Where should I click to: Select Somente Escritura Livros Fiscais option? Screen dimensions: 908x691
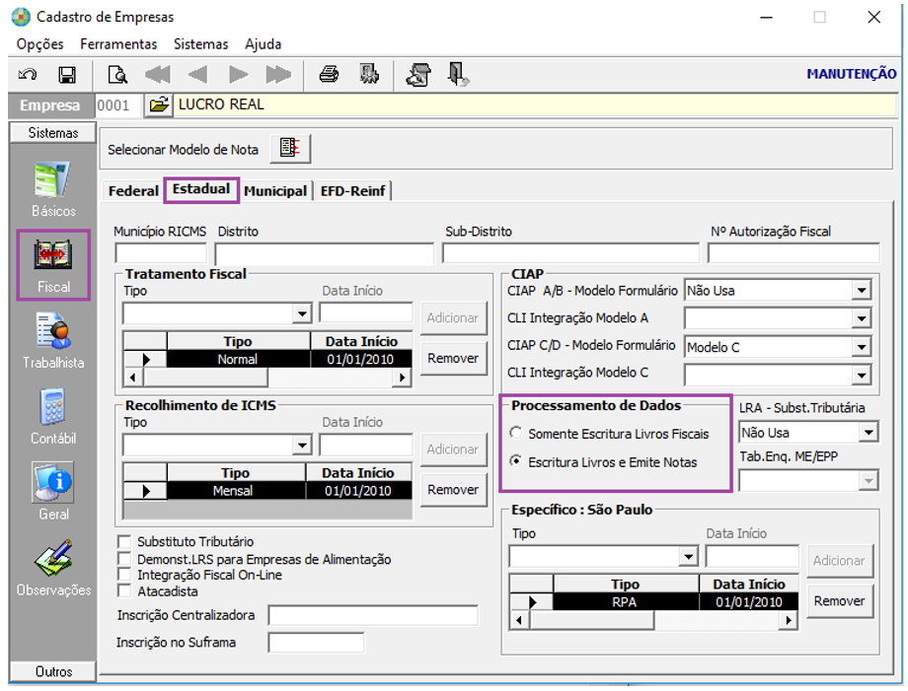(x=515, y=433)
